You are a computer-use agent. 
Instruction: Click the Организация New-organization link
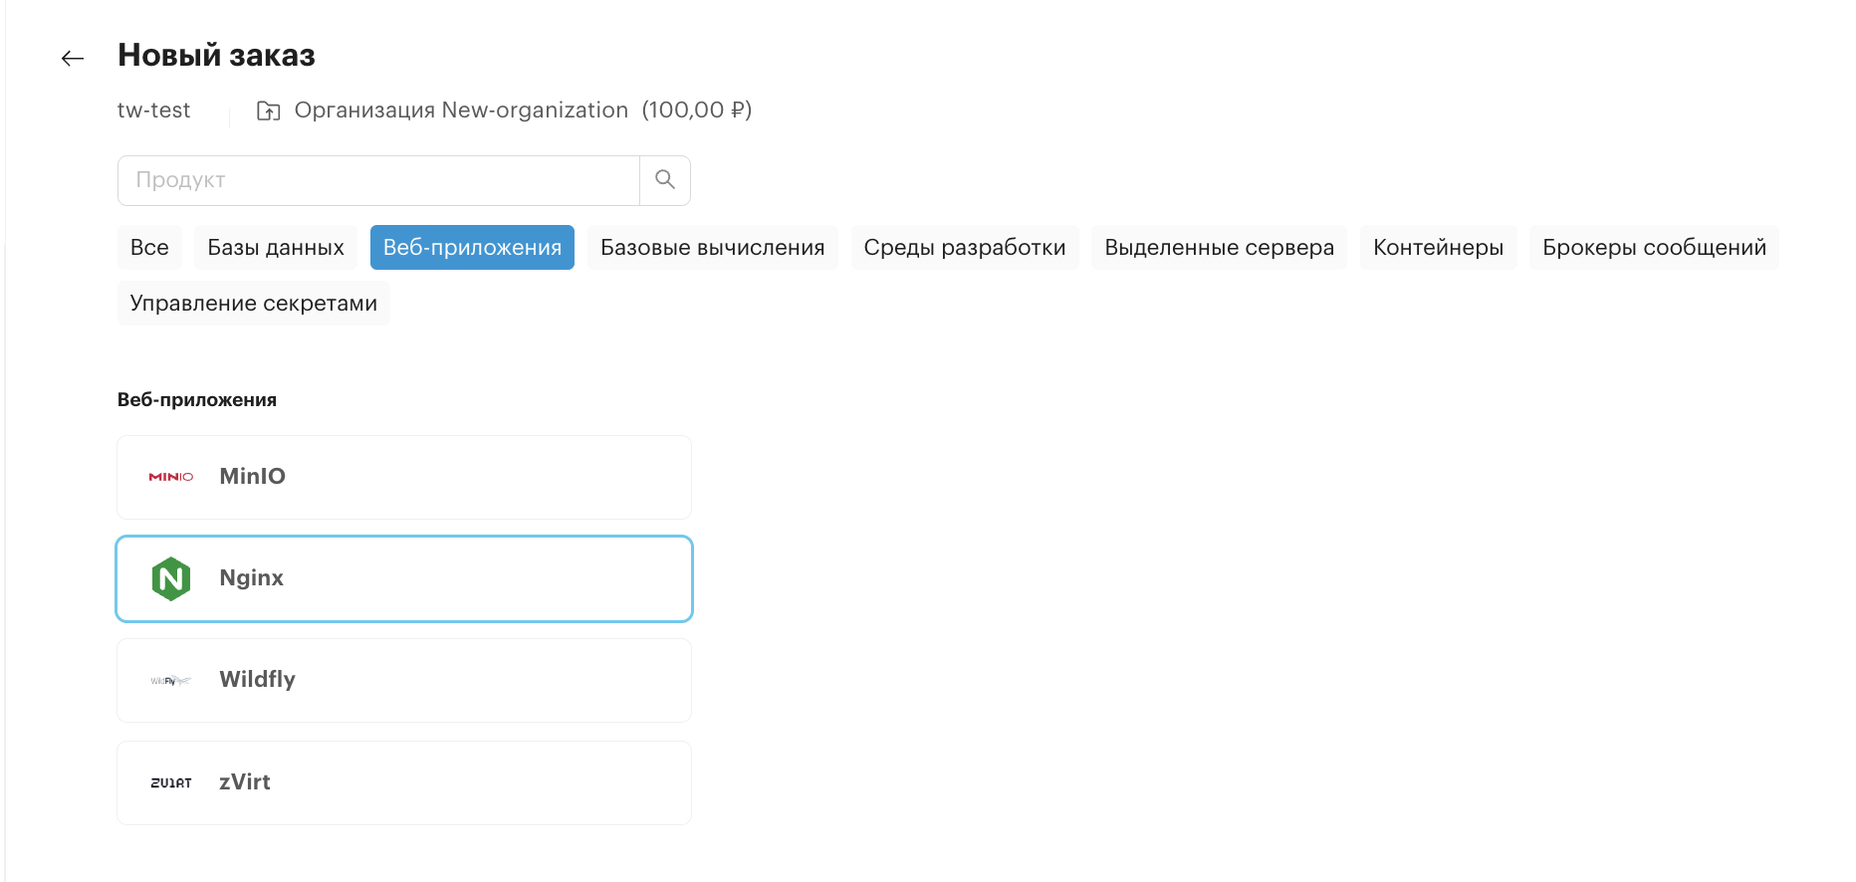tap(461, 110)
